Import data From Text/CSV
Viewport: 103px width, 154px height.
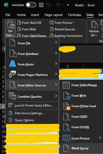pyautogui.click(x=29, y=23)
